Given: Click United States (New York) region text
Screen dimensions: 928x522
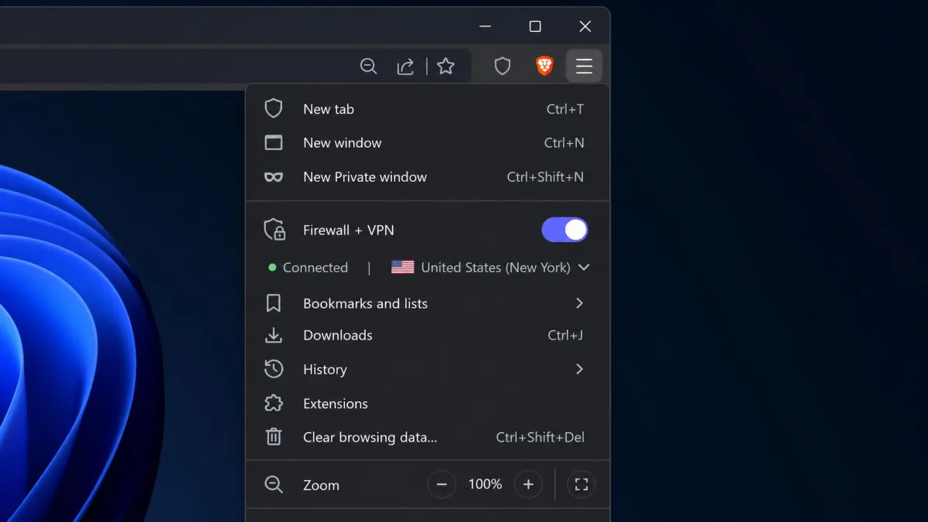Looking at the screenshot, I should click(x=496, y=268).
